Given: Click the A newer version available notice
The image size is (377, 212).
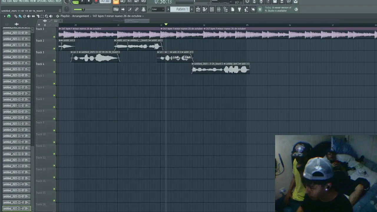Looking at the screenshot, I should pos(278,9).
